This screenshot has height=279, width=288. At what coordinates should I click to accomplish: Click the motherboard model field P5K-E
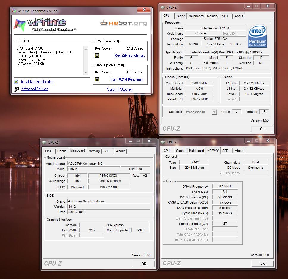click(94, 169)
